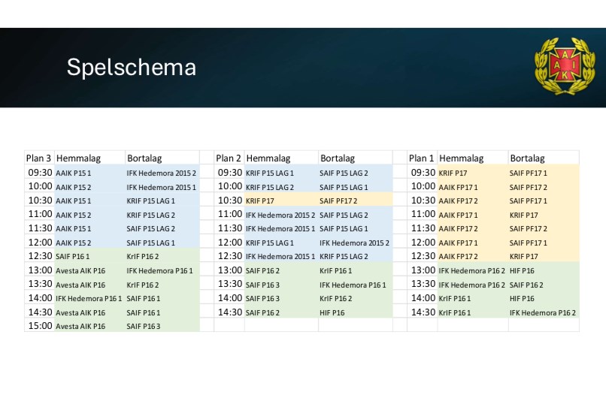Select the Hemmalag header beside Plan 1

462,158
